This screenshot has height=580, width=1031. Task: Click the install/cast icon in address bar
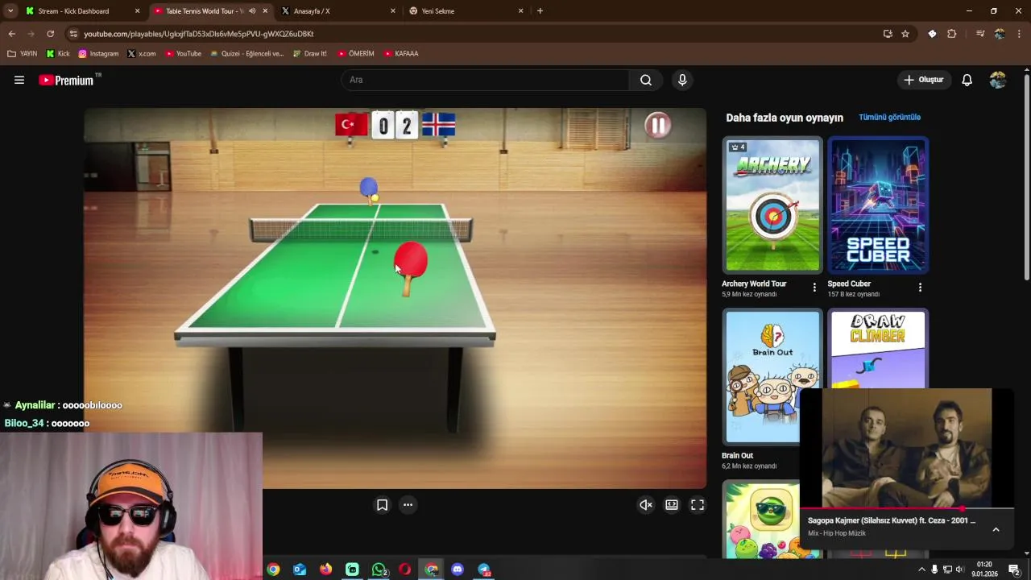(888, 34)
